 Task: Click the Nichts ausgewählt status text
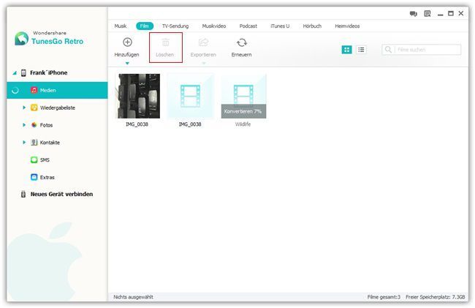(133, 297)
